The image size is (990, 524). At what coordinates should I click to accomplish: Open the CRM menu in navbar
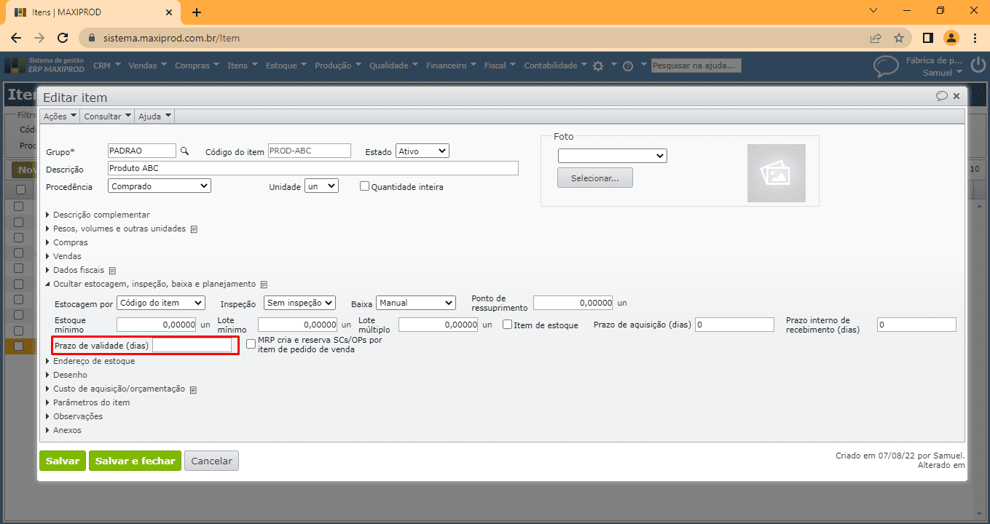[107, 65]
